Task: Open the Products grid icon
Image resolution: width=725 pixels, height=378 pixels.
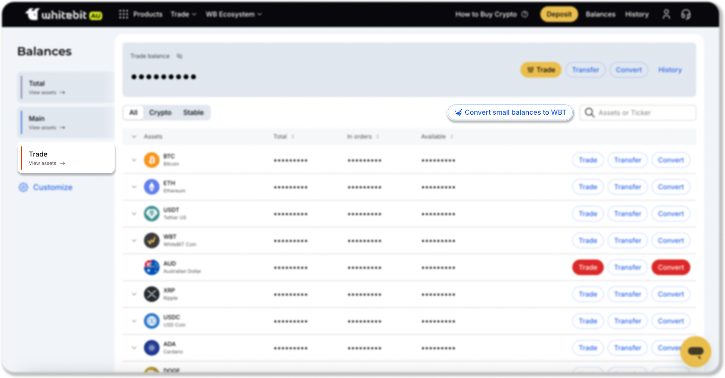Action: pos(123,15)
